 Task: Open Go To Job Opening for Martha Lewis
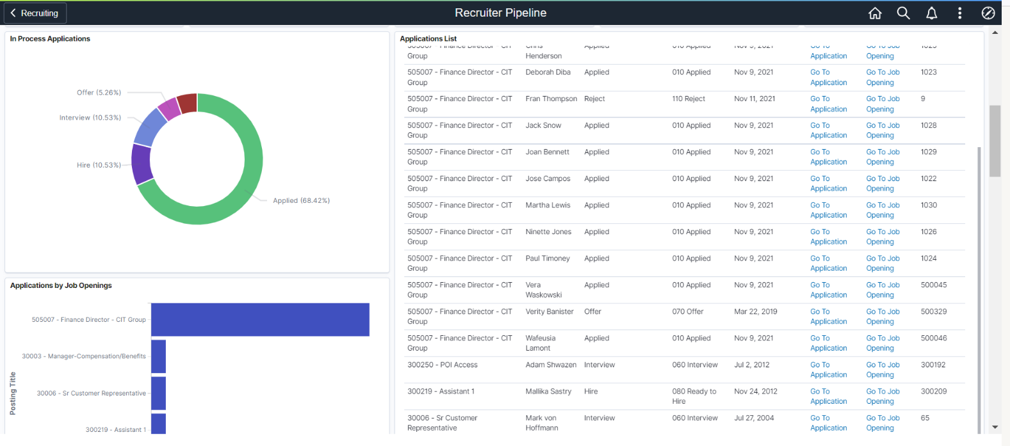coord(883,210)
